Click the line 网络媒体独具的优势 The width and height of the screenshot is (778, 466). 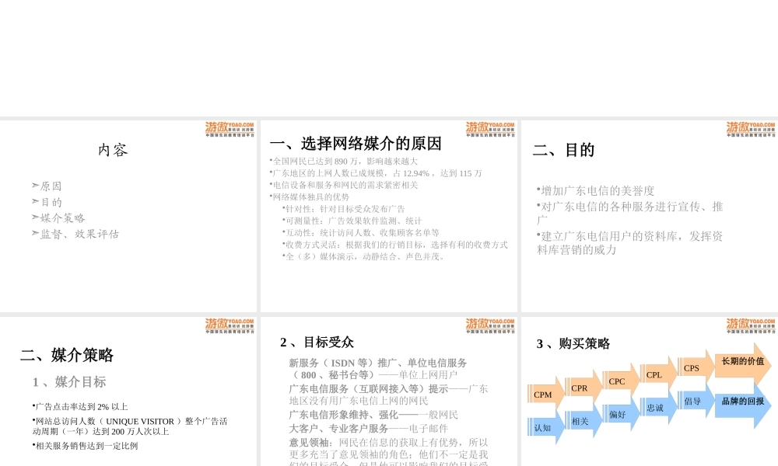pos(309,197)
